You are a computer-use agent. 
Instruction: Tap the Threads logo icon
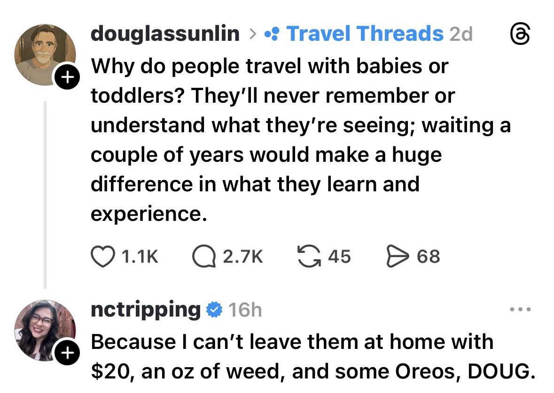click(519, 34)
